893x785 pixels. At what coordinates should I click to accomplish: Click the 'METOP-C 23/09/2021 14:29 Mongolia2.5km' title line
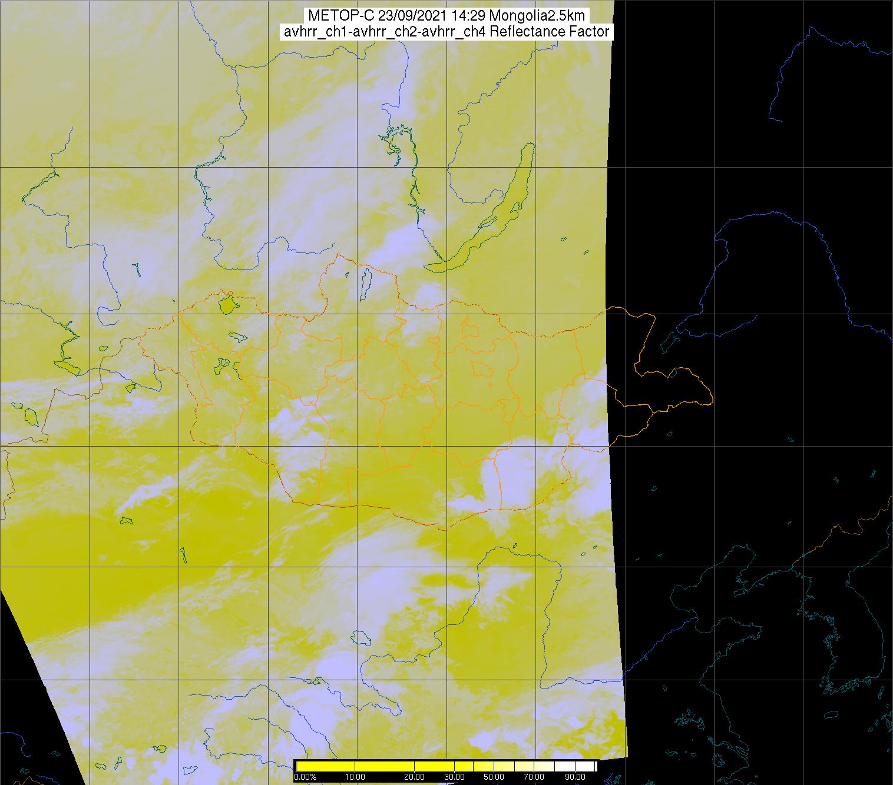(446, 16)
